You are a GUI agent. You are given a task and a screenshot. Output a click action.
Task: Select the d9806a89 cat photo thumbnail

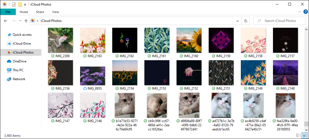[x=189, y=105]
